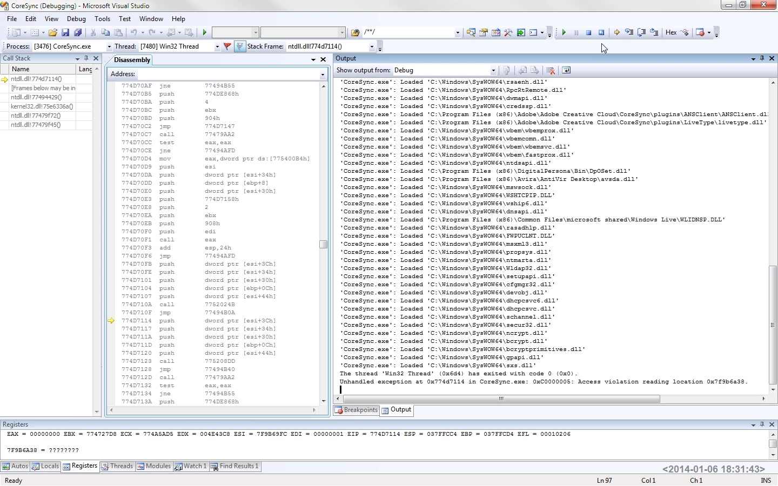Open the Output panel window position dropdown

coord(753,58)
